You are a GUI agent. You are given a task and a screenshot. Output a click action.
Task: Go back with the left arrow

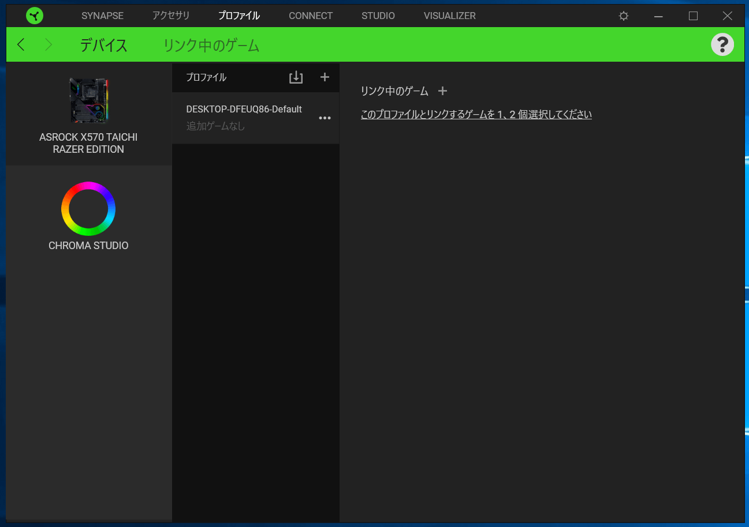point(21,44)
